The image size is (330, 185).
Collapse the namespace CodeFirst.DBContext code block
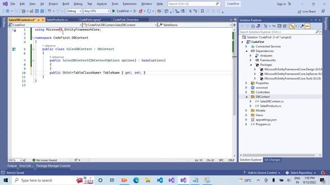34,38
